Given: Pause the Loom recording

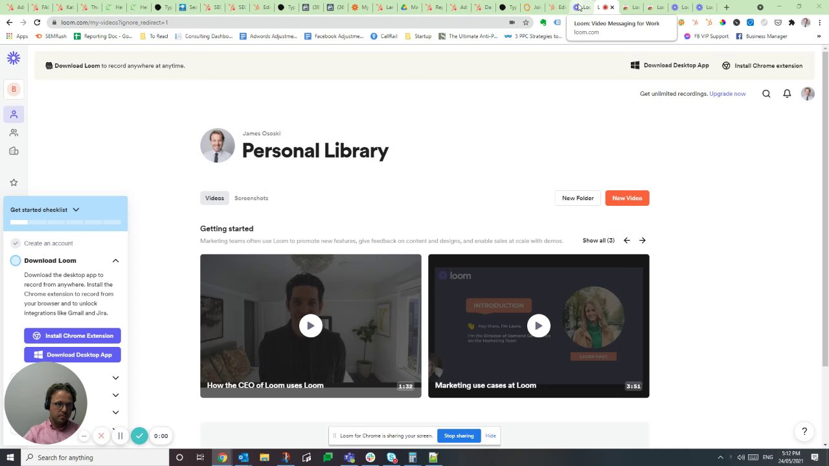Looking at the screenshot, I should point(120,436).
